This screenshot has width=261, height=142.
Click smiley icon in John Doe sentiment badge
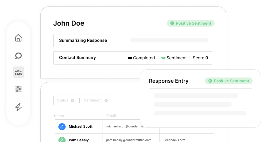tap(172, 23)
